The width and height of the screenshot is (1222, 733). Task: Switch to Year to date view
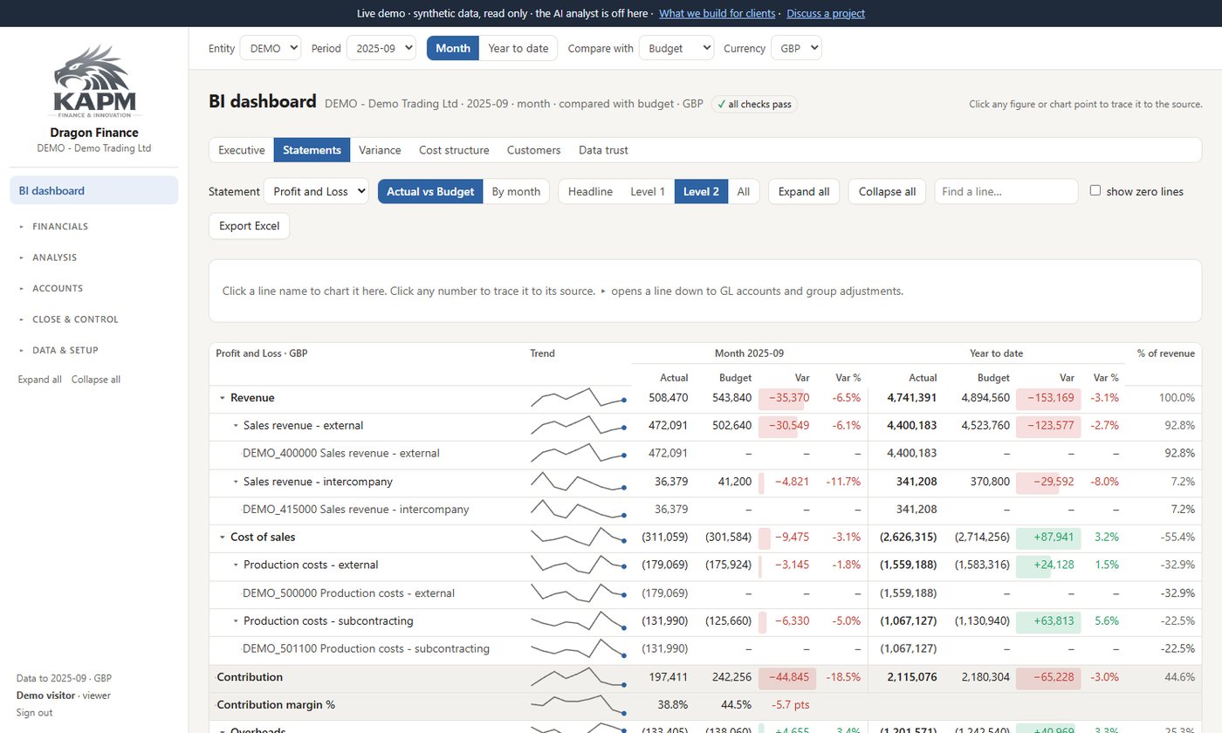pyautogui.click(x=518, y=48)
